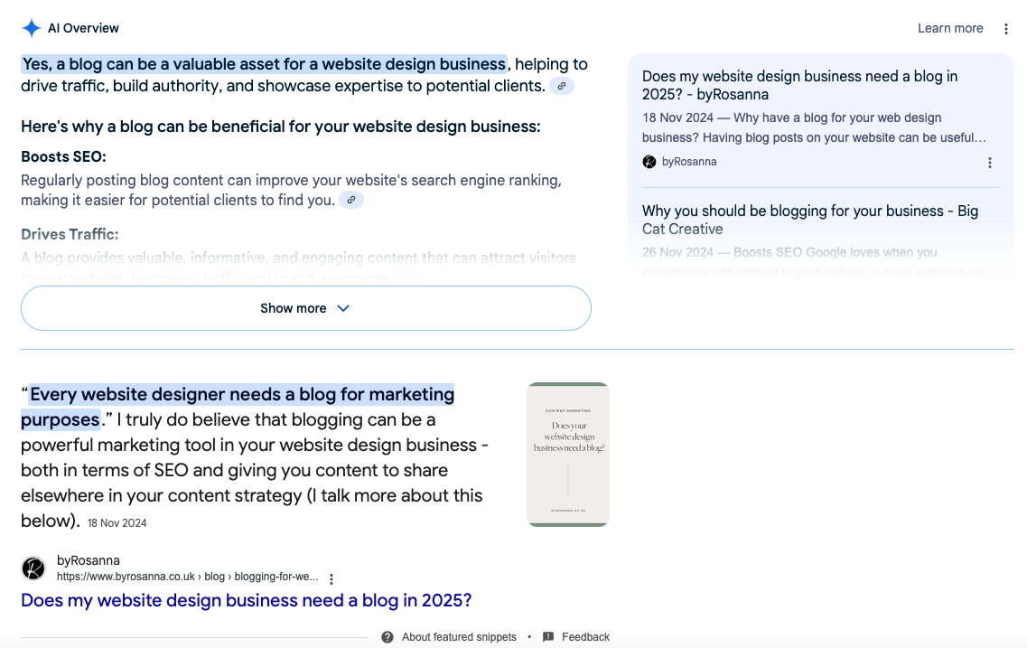
Task: Click highlighted text 'Every website designer needs a blog'
Action: click(x=238, y=406)
